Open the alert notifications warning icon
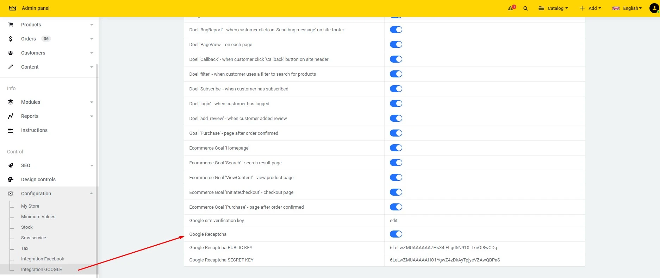Image resolution: width=660 pixels, height=278 pixels. [511, 8]
